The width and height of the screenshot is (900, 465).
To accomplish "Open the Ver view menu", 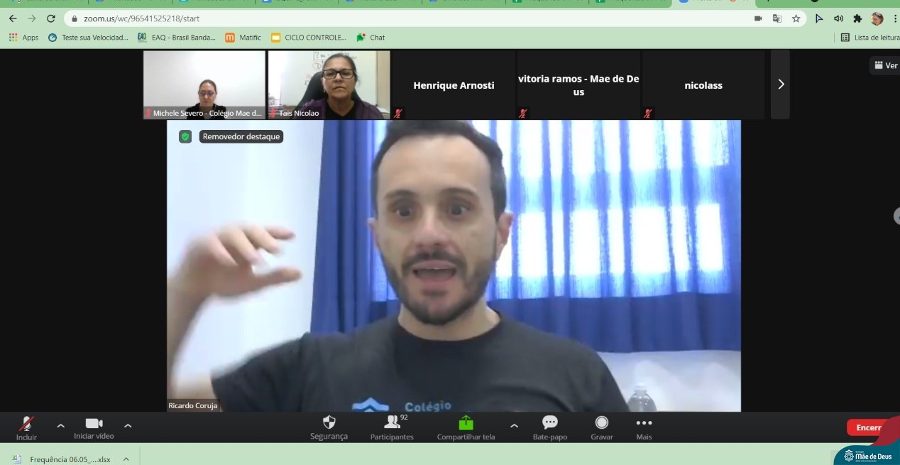I will 886,65.
